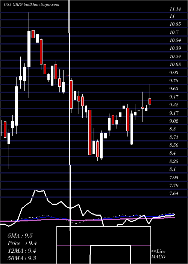Viewport: 188px width, 264px height.
Task: Click the 10.7 price axis label
Action: click(174, 32)
